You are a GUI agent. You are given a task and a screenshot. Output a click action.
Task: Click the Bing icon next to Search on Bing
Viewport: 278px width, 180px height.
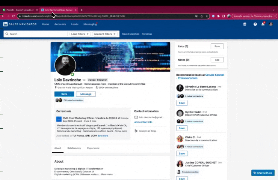(x=136, y=131)
